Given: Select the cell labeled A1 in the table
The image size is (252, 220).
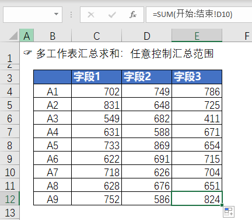Looking at the screenshot, I should (x=52, y=91).
